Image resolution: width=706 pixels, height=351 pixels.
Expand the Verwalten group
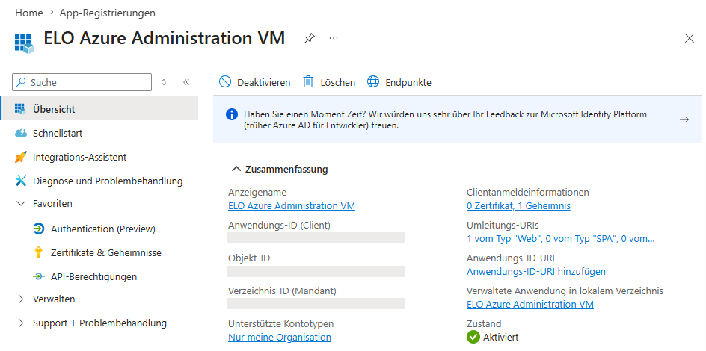coord(21,299)
